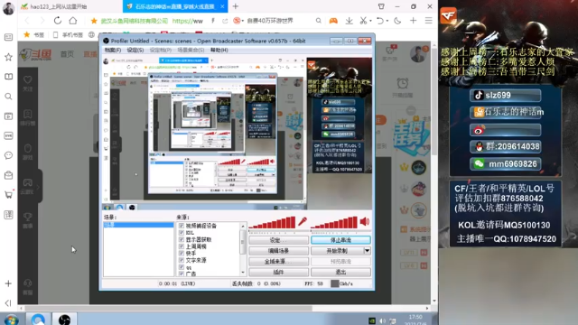Toggle second source checkbox below 视频捕捉设备
The image size is (578, 325).
coord(182,233)
